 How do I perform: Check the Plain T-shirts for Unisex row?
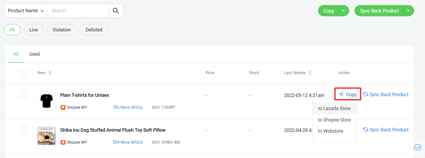(x=24, y=95)
